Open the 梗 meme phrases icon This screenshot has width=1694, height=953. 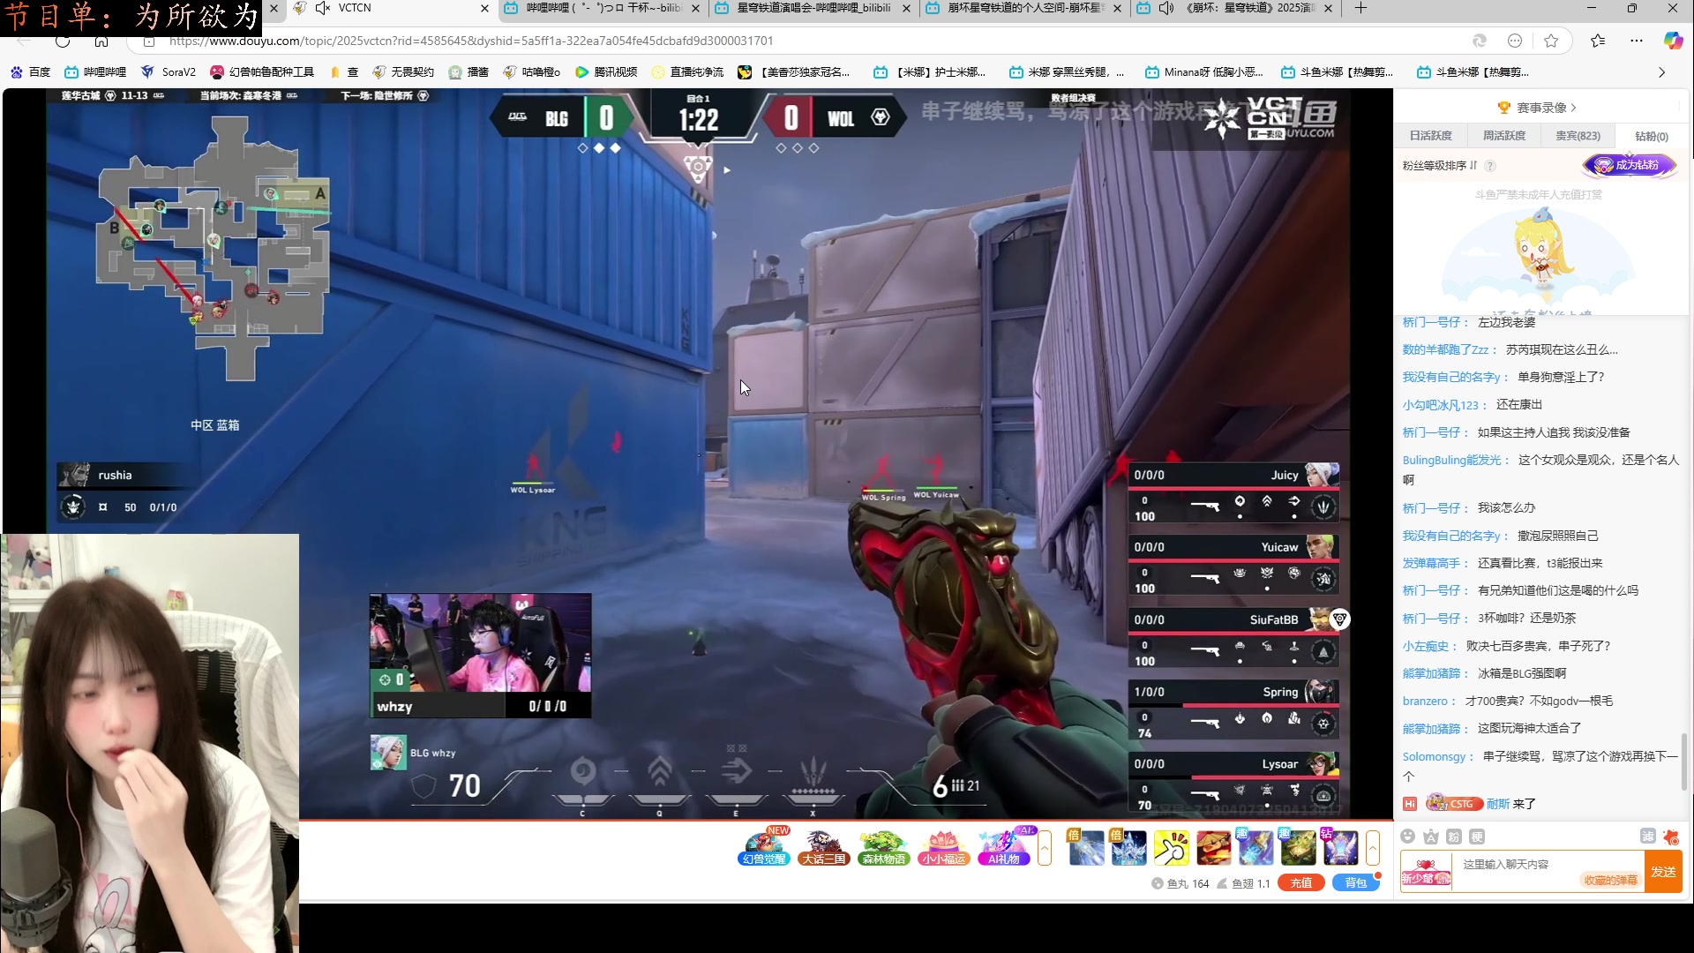1477,837
